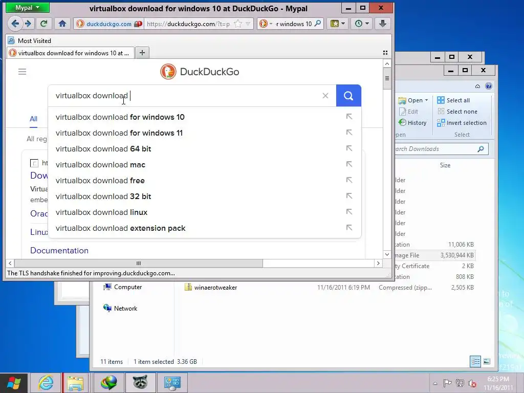
Task: Click History in the Explorer ribbon
Action: [x=412, y=123]
